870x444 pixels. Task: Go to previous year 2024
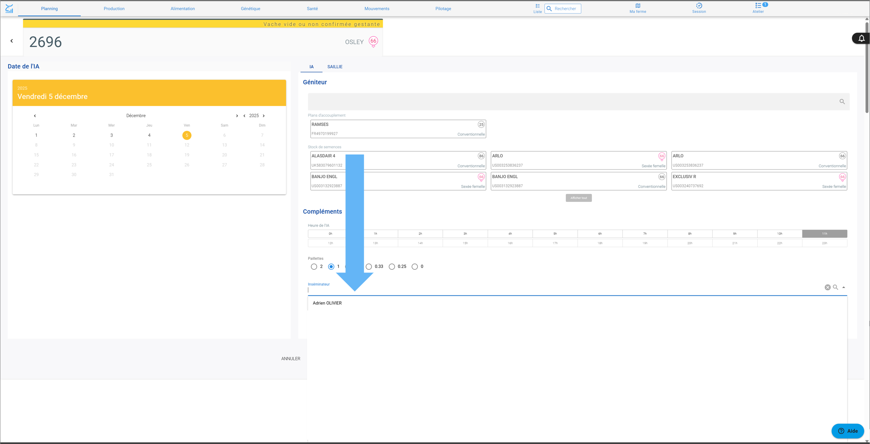click(x=244, y=116)
